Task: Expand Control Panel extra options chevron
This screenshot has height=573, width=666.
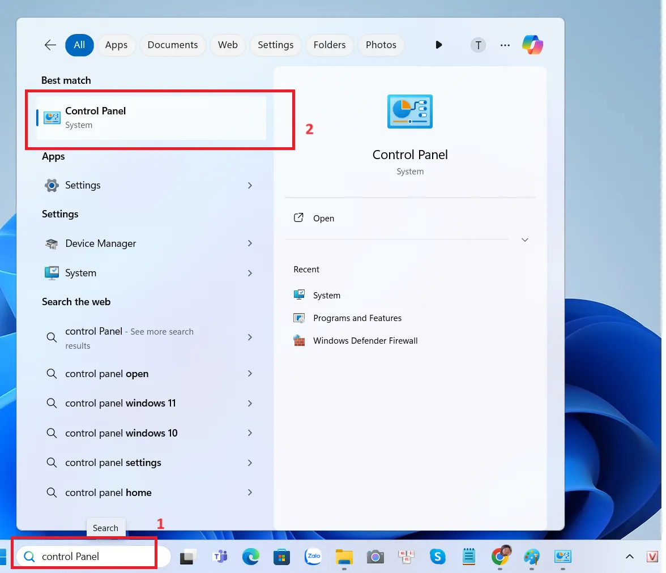Action: click(x=524, y=240)
